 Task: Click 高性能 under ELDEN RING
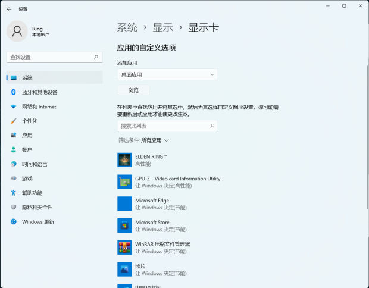point(143,164)
